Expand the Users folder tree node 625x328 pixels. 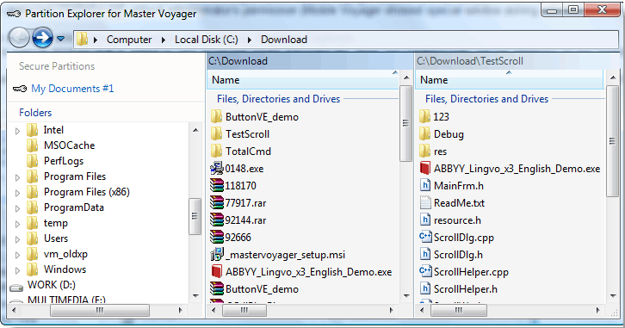click(x=17, y=239)
